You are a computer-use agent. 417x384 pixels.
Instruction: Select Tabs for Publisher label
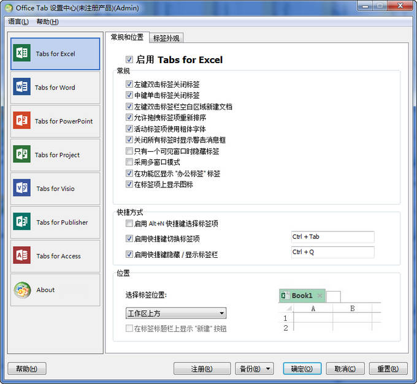(62, 222)
